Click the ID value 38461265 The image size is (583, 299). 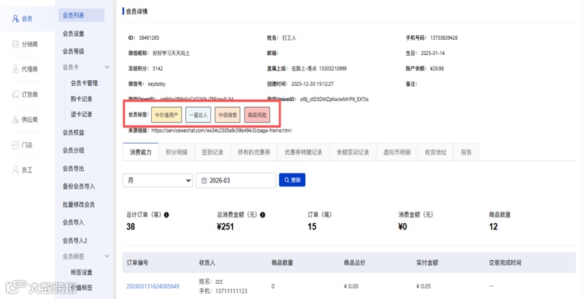point(149,38)
